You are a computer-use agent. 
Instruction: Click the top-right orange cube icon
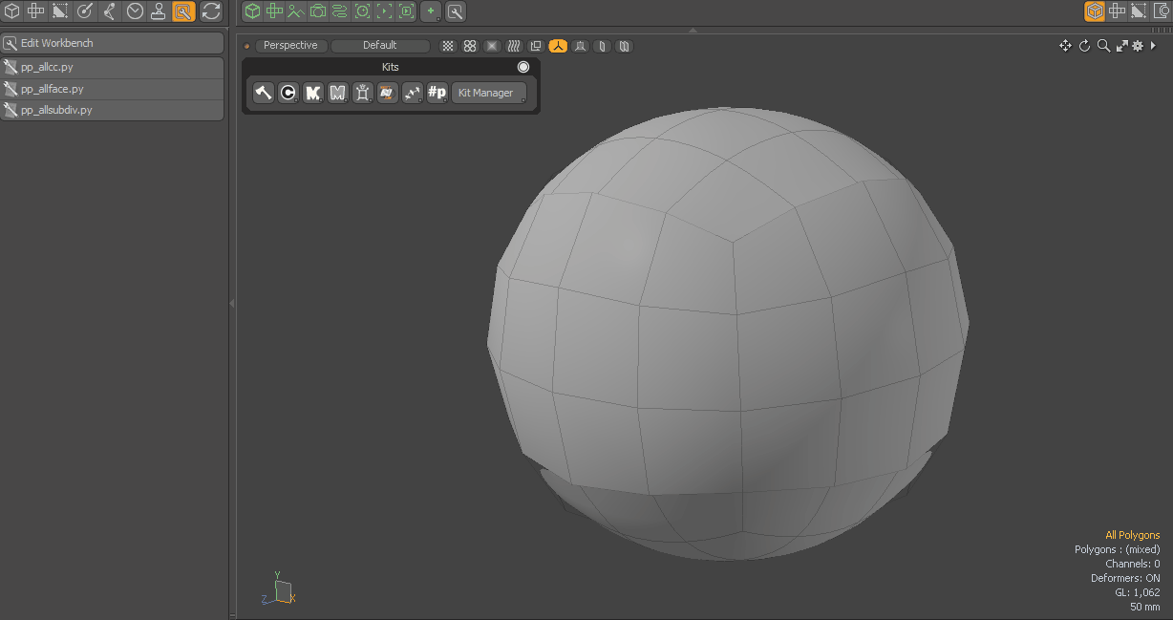tap(1095, 11)
